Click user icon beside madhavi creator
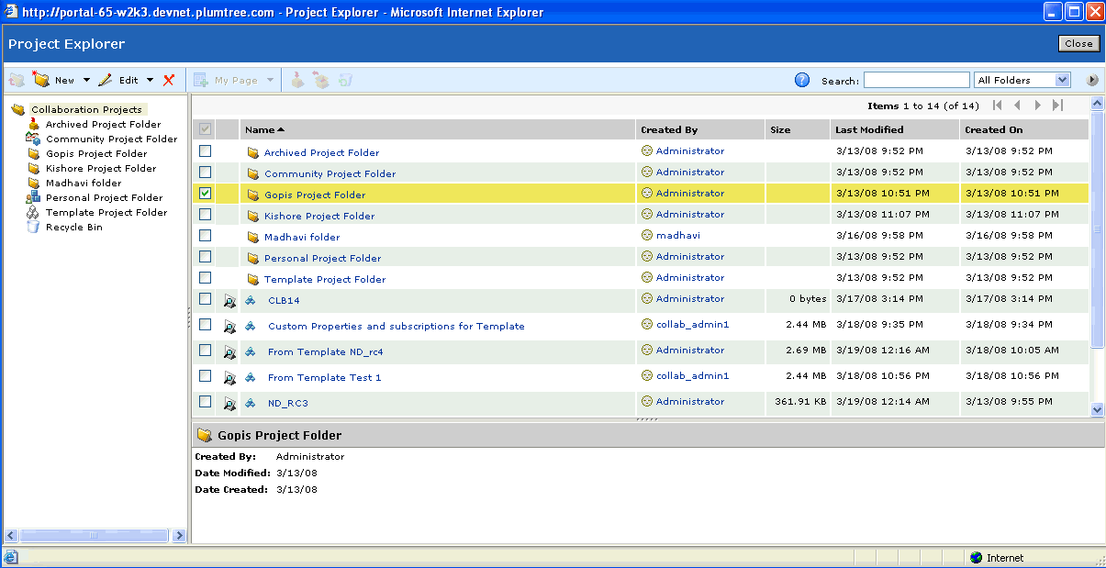This screenshot has width=1106, height=568. (647, 235)
